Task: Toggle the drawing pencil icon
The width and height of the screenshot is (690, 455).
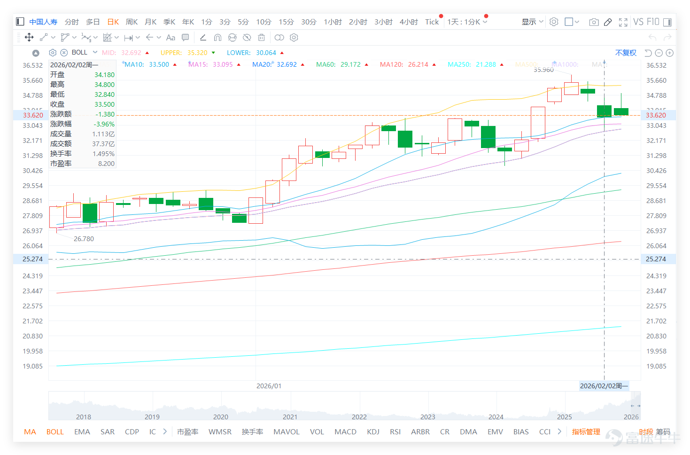Action: coord(608,22)
